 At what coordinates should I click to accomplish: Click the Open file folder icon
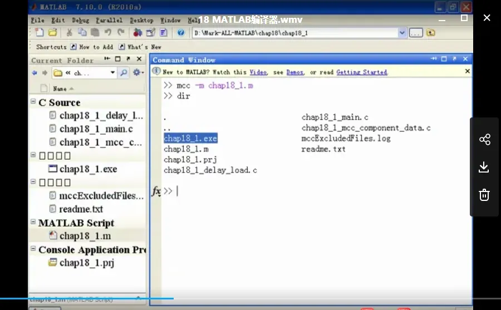click(x=53, y=32)
